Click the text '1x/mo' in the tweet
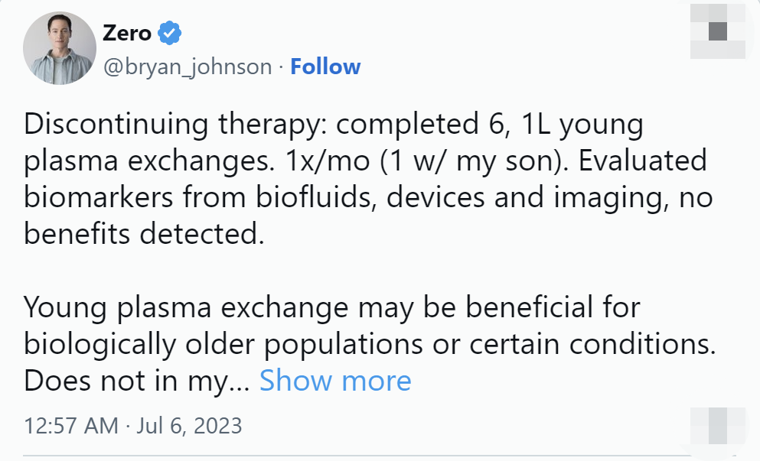 tap(328, 161)
